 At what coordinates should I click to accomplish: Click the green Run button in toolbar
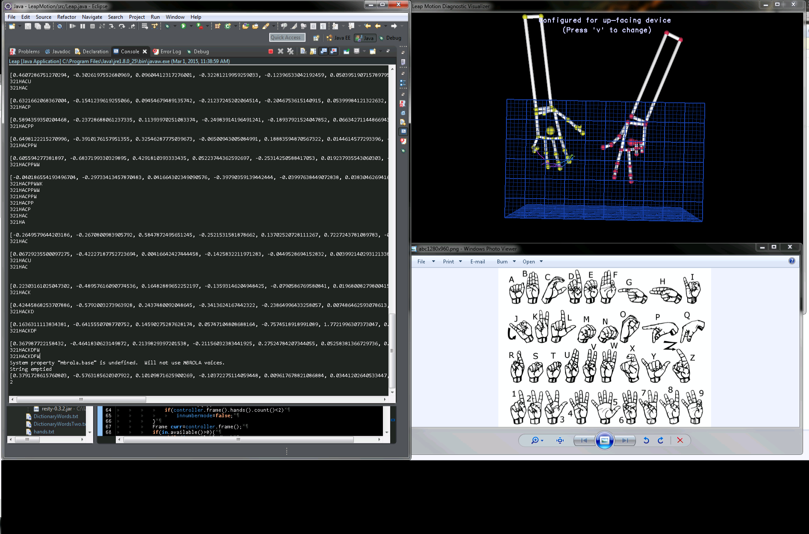[x=183, y=26]
